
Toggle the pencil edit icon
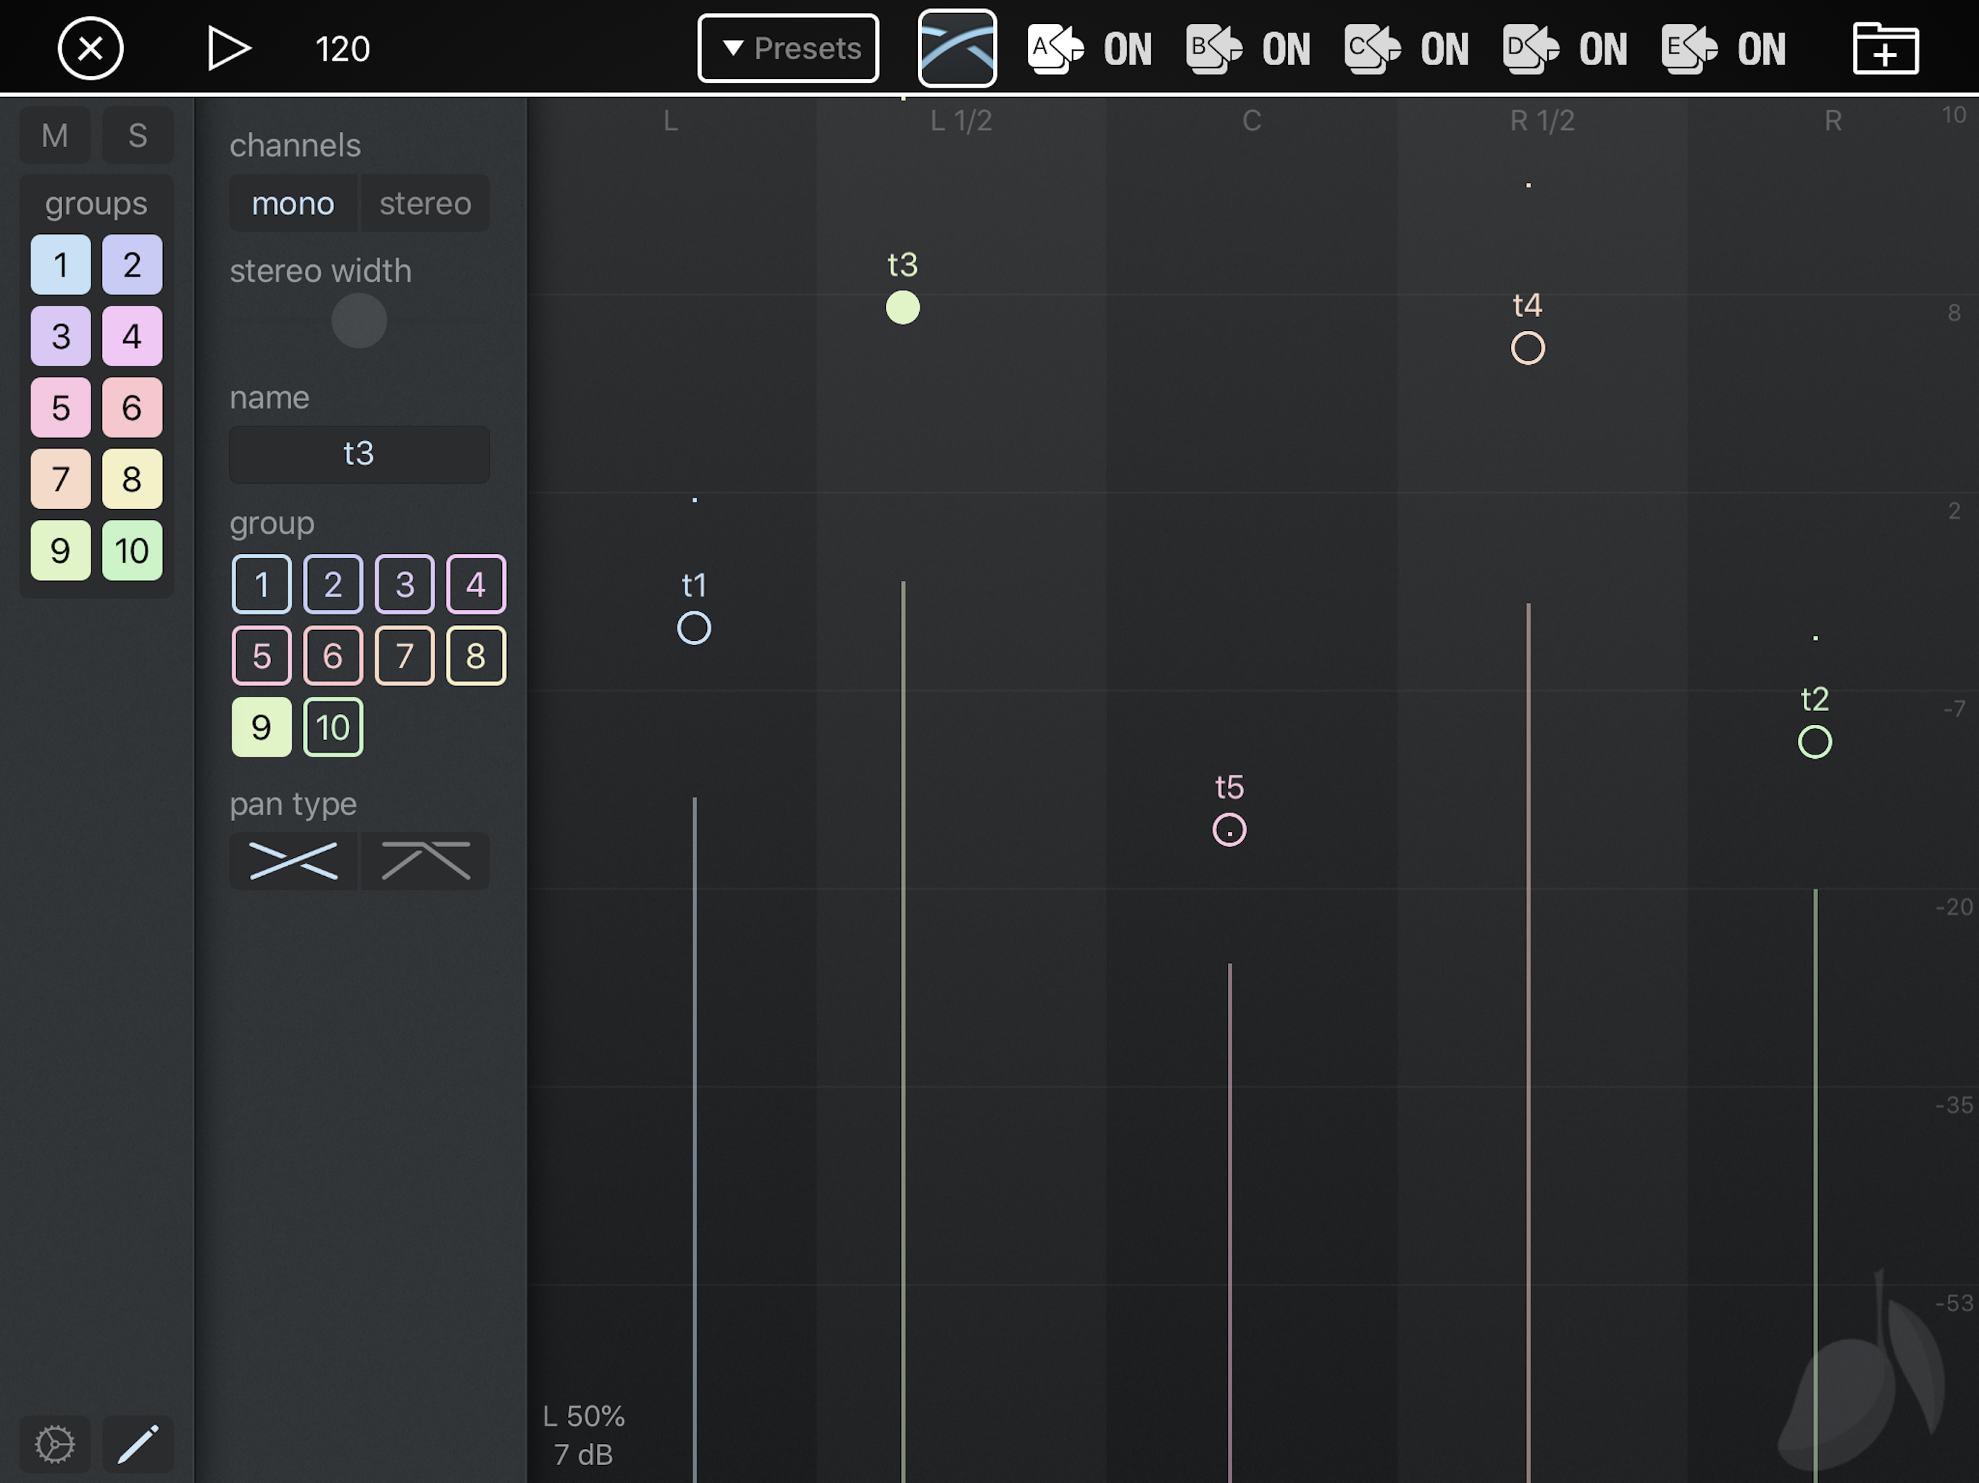(138, 1444)
